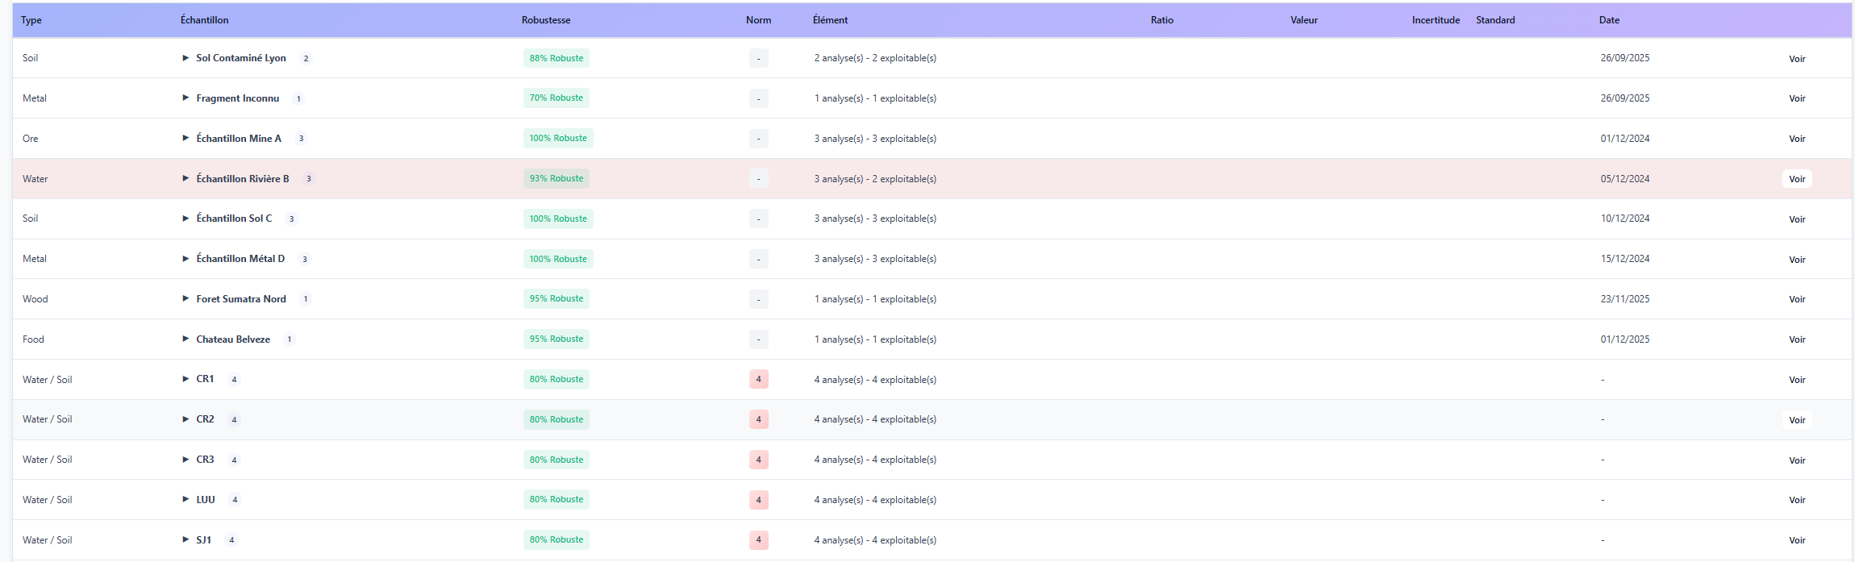Expand the Fragment Inconnu sample row
This screenshot has width=1855, height=562.
click(185, 98)
